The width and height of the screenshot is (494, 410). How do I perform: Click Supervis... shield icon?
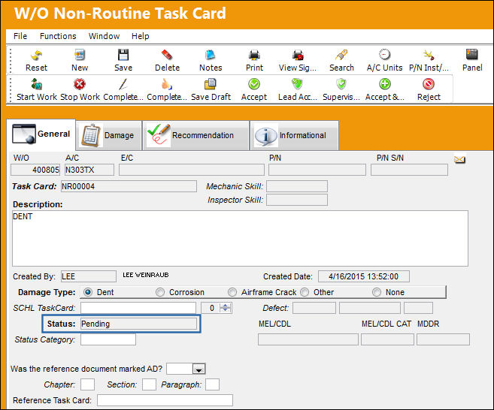pyautogui.click(x=341, y=84)
